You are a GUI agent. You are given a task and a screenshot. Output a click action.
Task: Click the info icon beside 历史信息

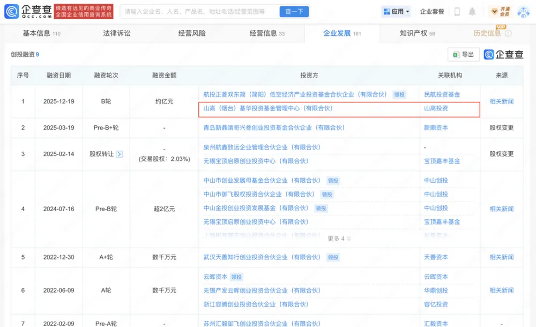coord(508,34)
